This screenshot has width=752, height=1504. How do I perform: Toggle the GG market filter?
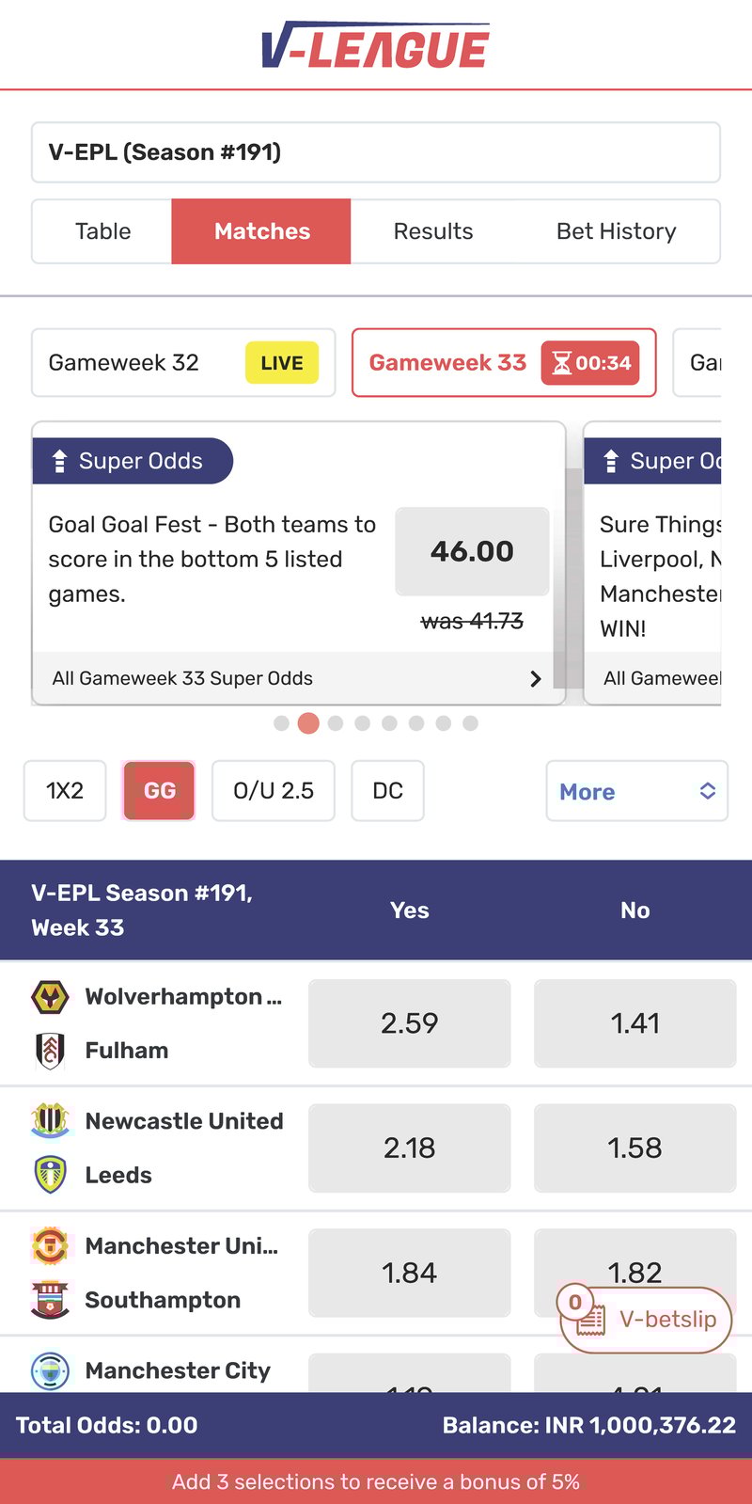(x=159, y=791)
